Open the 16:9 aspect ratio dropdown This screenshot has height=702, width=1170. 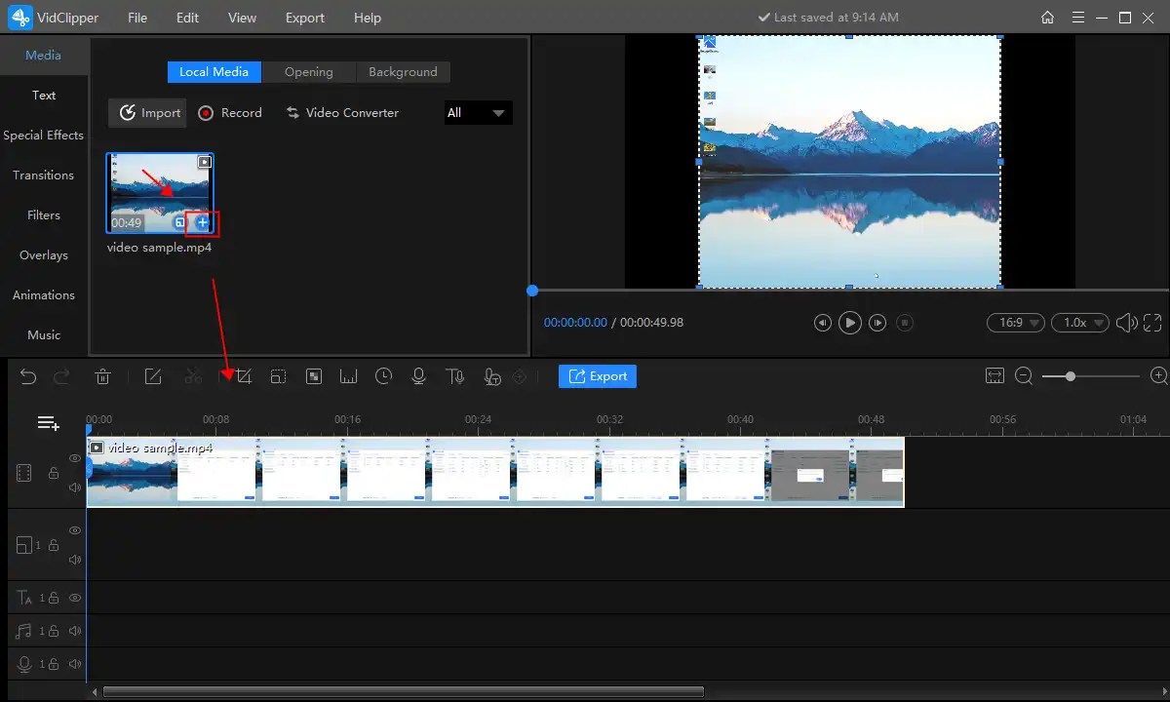coord(1015,322)
